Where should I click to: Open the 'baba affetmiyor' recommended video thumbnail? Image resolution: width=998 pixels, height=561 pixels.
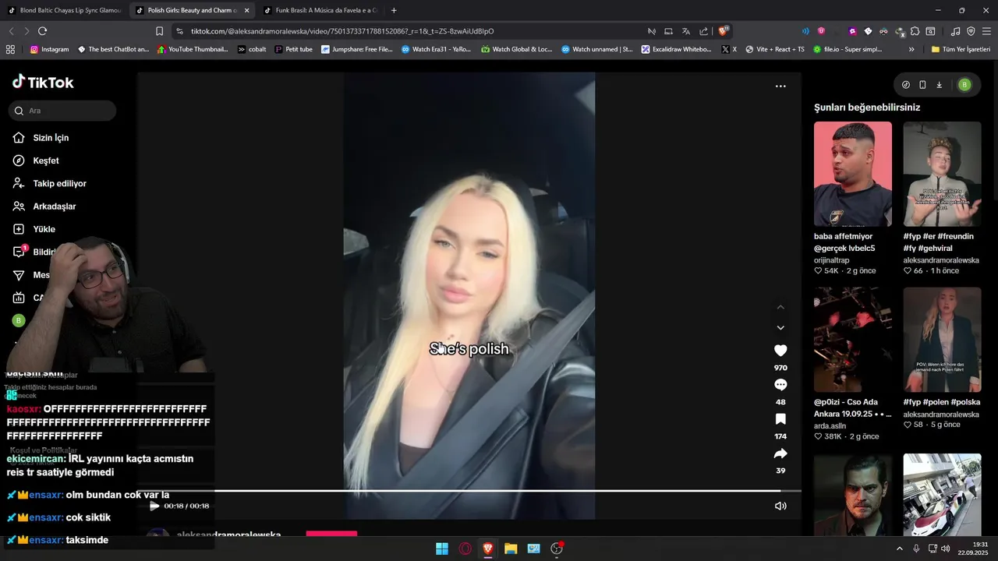point(853,174)
